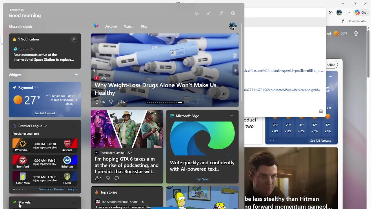Image resolution: width=371 pixels, height=209 pixels.
Task: Click Try Now on Microsoft Edge card
Action: [202, 179]
